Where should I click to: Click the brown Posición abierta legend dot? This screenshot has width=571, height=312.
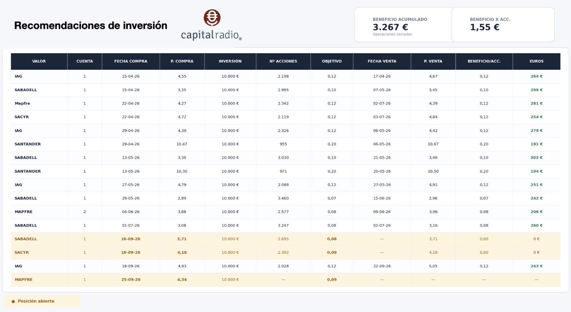click(13, 301)
